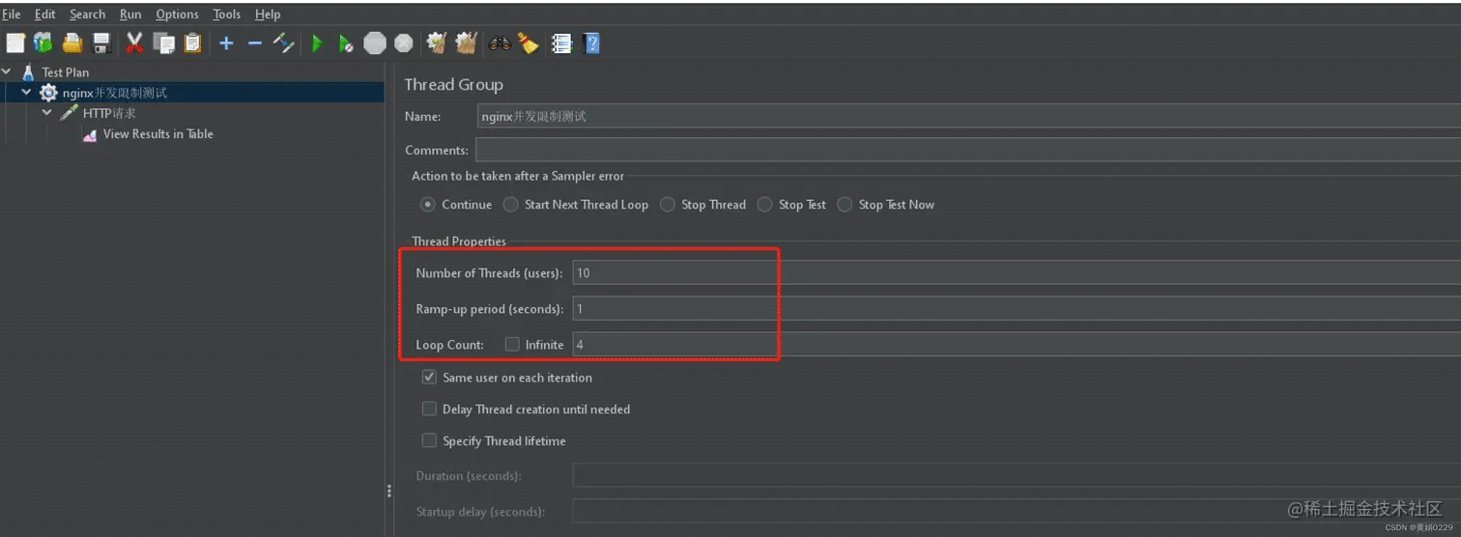Collapse the HTTP请求 tree node
Viewport: 1461px width, 537px height.
(x=46, y=113)
